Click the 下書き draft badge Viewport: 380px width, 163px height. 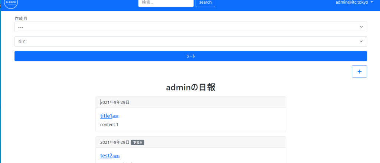(x=137, y=142)
